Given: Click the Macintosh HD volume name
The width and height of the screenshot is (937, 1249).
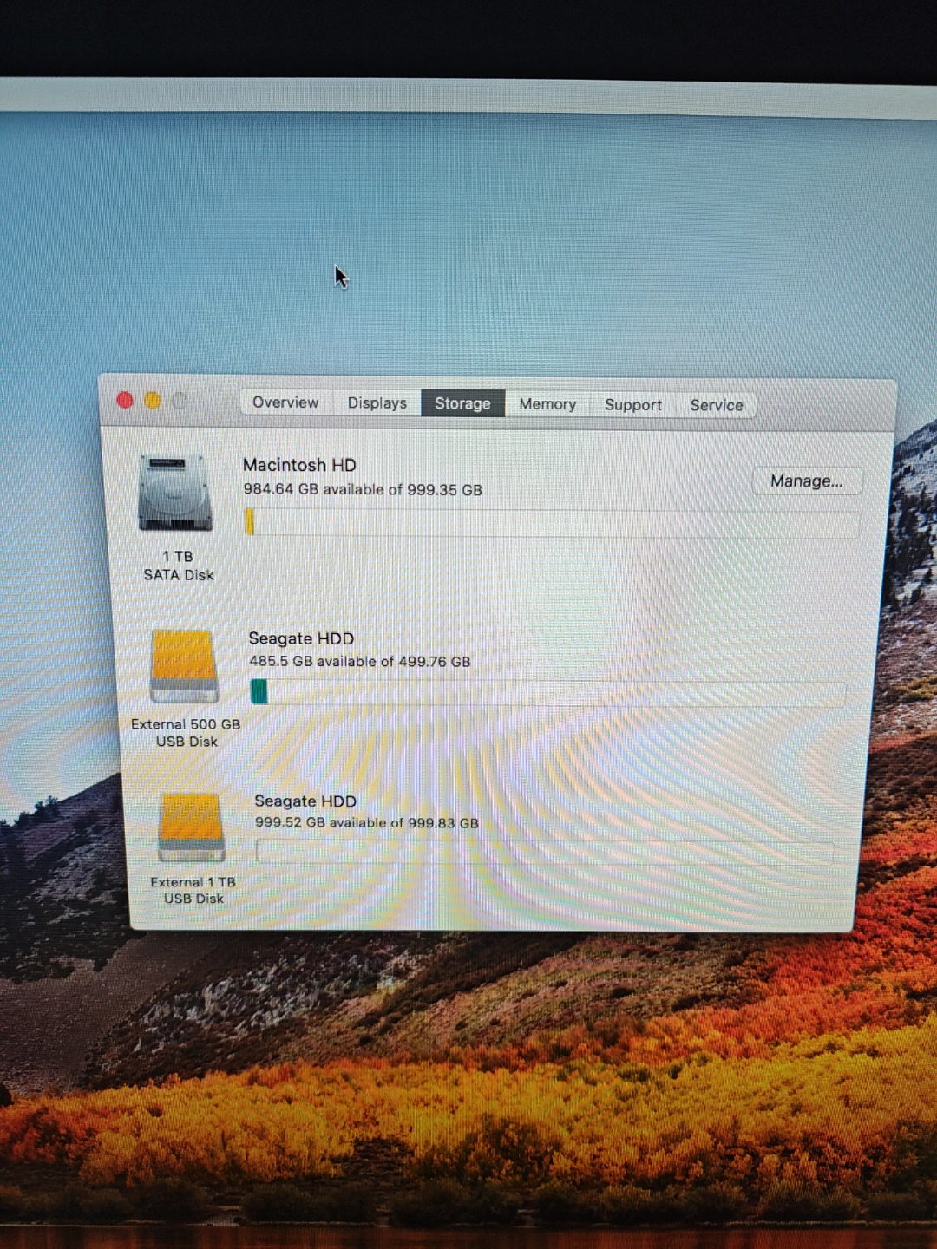Looking at the screenshot, I should point(299,465).
